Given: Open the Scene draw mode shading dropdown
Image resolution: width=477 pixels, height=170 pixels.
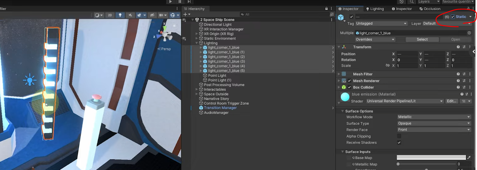Looking at the screenshot, I should click(99, 15).
